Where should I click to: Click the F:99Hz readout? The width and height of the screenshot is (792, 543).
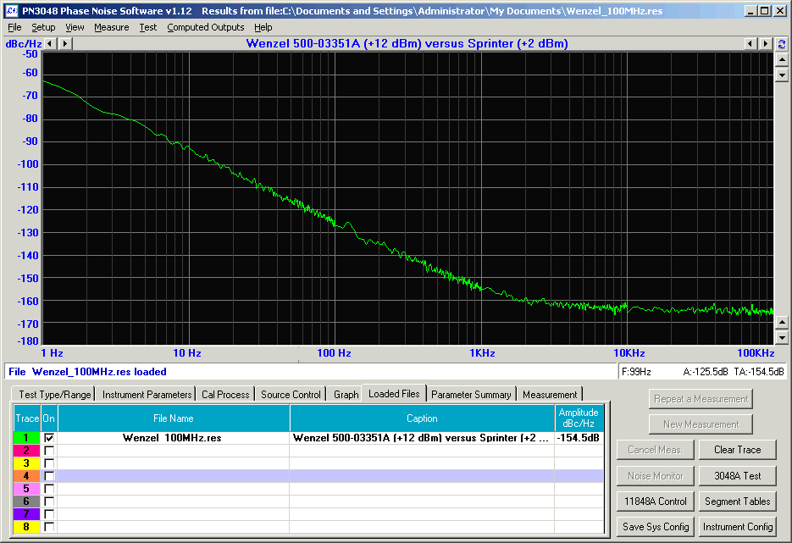(x=636, y=372)
